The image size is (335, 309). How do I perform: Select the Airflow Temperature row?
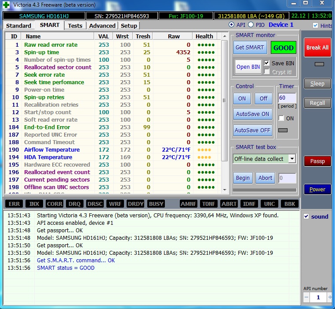(113, 149)
